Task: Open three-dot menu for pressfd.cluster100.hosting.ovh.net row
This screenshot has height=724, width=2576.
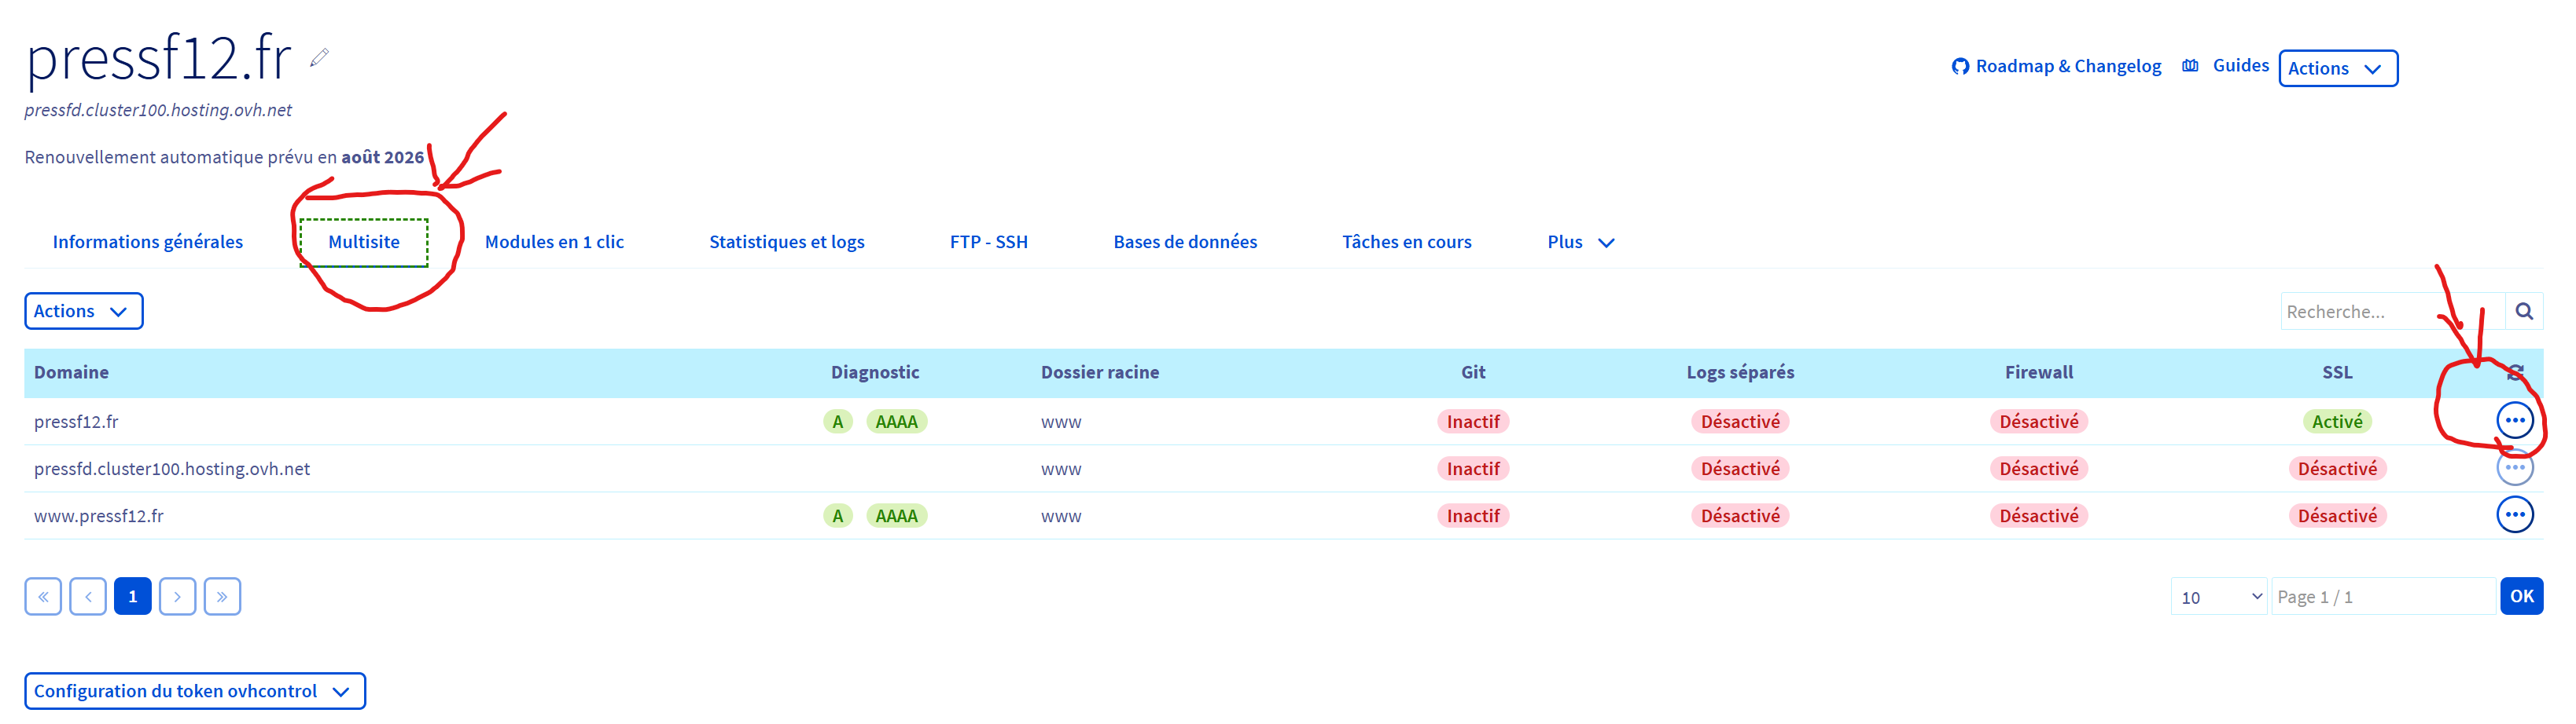Action: coord(2513,467)
